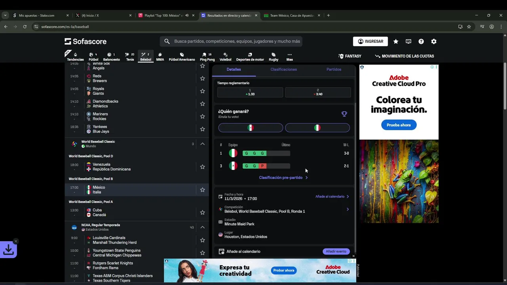Expand the Competición details chevron
This screenshot has width=507, height=285.
348,209
